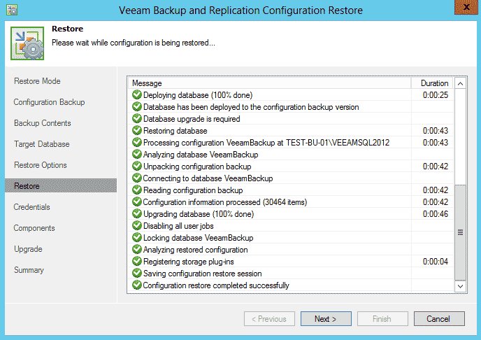Click the Message column header

[x=269, y=83]
